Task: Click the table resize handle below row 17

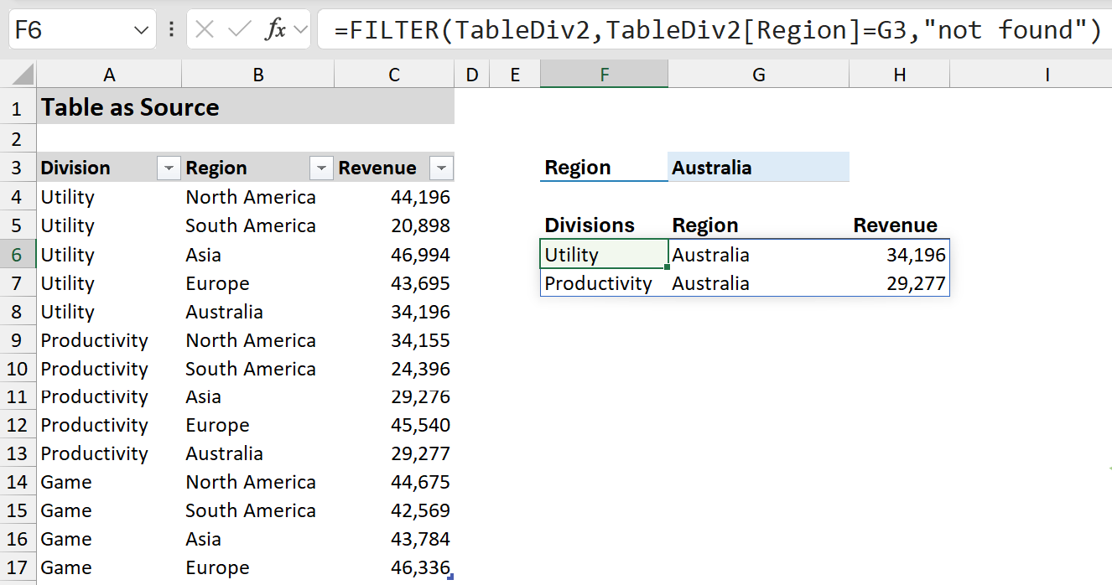Action: (x=451, y=577)
